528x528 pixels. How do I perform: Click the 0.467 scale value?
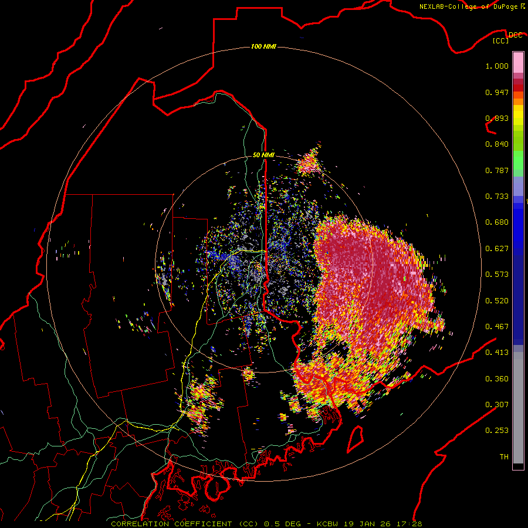(497, 327)
